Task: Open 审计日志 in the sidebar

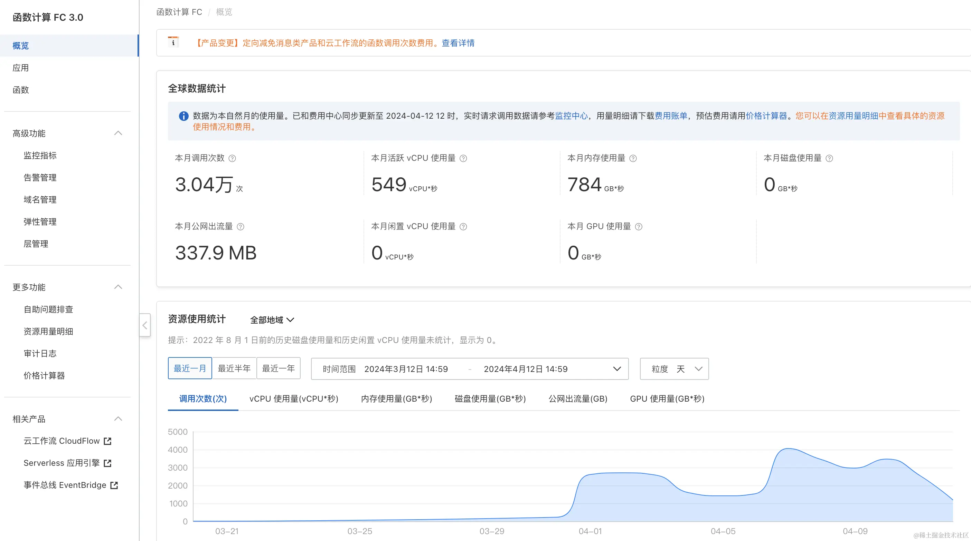Action: [x=40, y=354]
